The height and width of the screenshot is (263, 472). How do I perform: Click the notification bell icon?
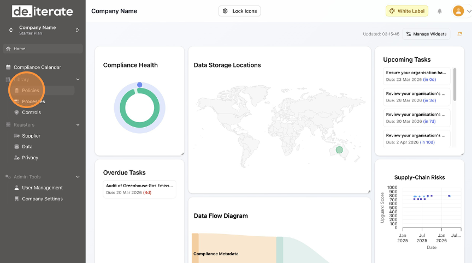pyautogui.click(x=439, y=11)
